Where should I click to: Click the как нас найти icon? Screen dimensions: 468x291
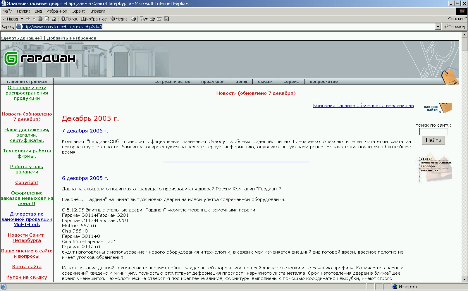click(438, 108)
